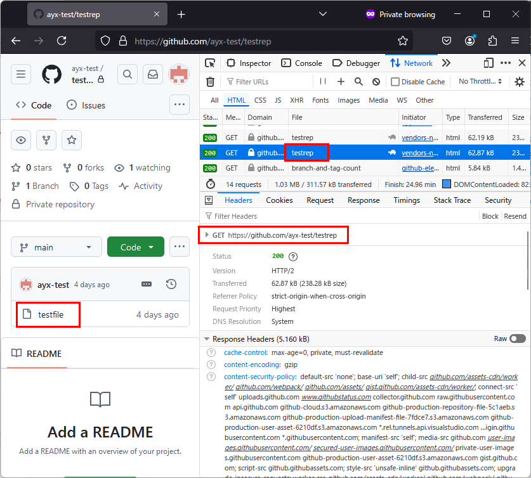Open repo nav overflow three-dots menu
The height and width of the screenshot is (478, 531).
pyautogui.click(x=180, y=105)
